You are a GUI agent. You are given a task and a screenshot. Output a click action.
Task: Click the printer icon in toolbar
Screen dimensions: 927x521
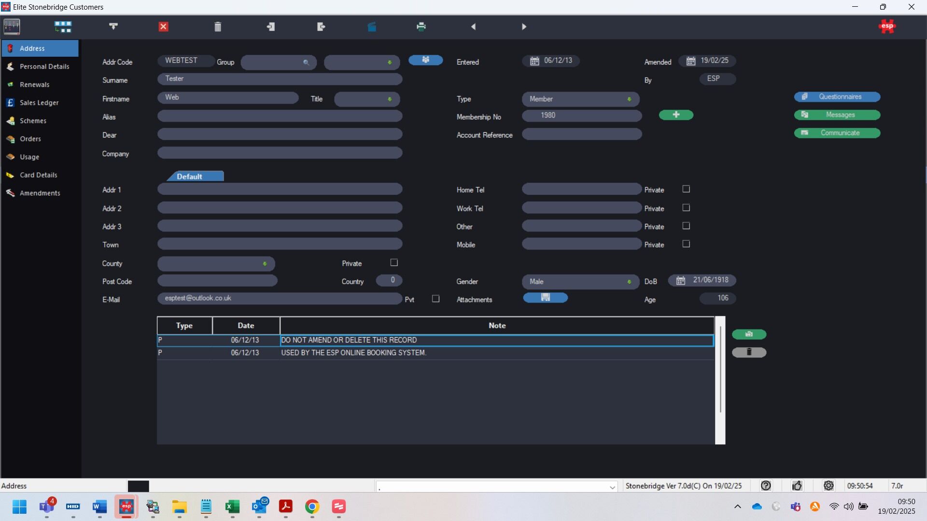(421, 27)
